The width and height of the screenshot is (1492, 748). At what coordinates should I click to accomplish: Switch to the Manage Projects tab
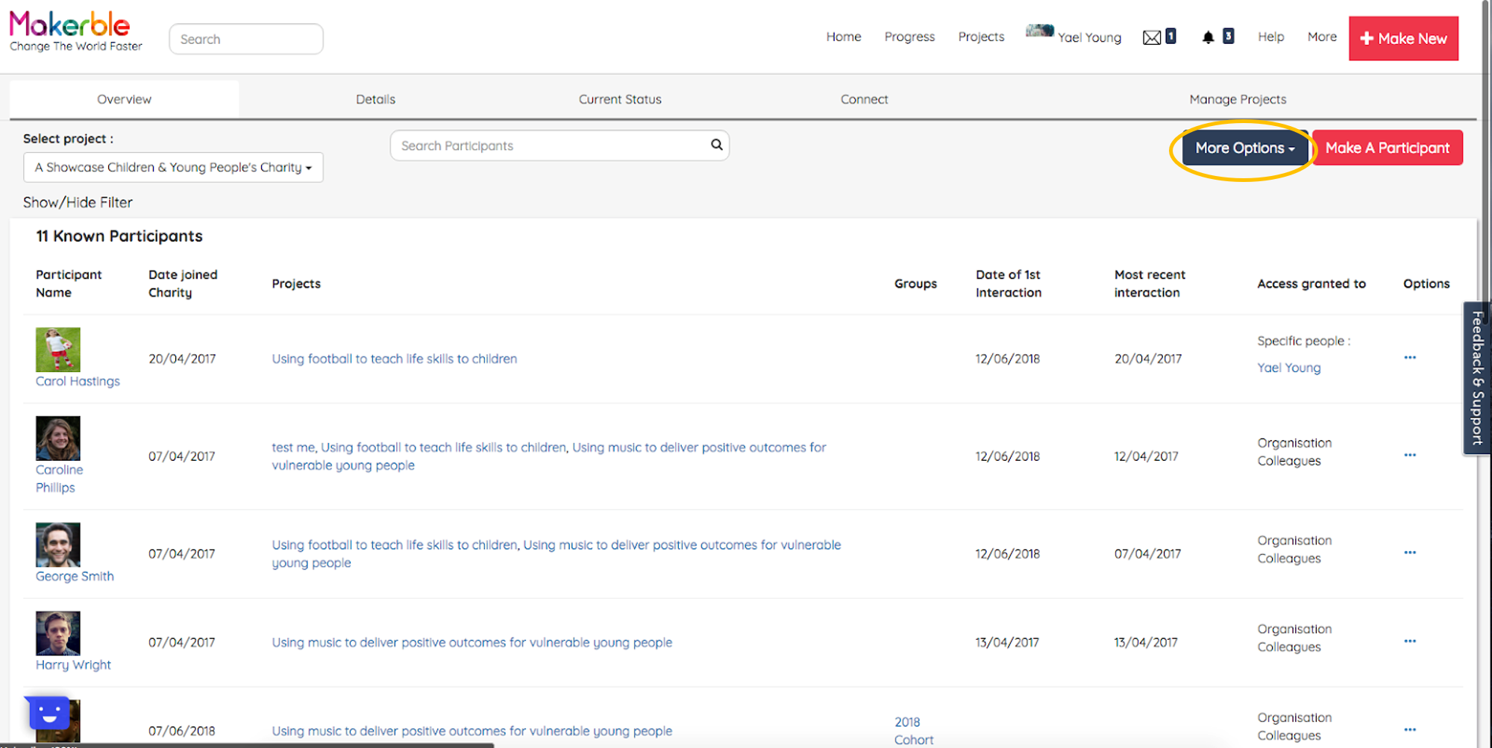click(1238, 99)
